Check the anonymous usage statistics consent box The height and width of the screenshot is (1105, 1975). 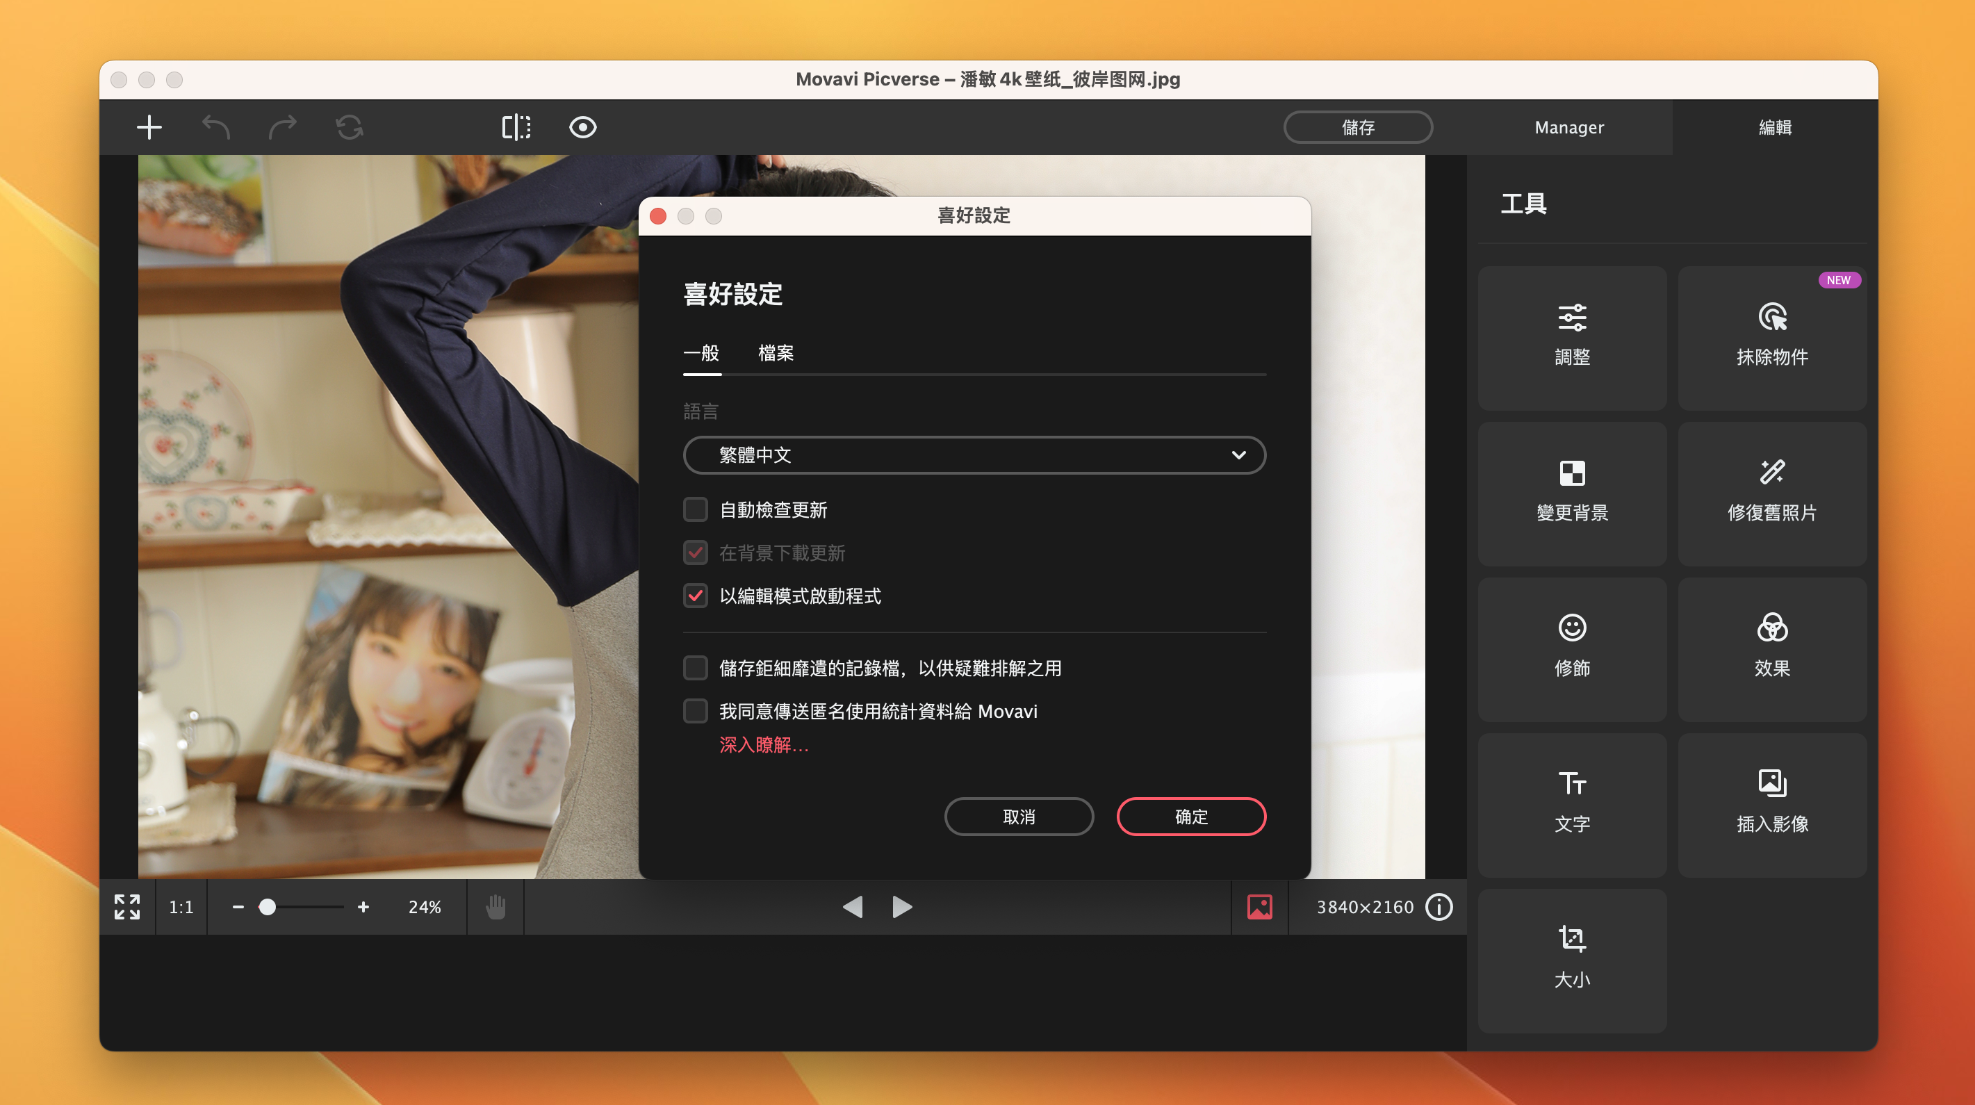[x=696, y=711]
